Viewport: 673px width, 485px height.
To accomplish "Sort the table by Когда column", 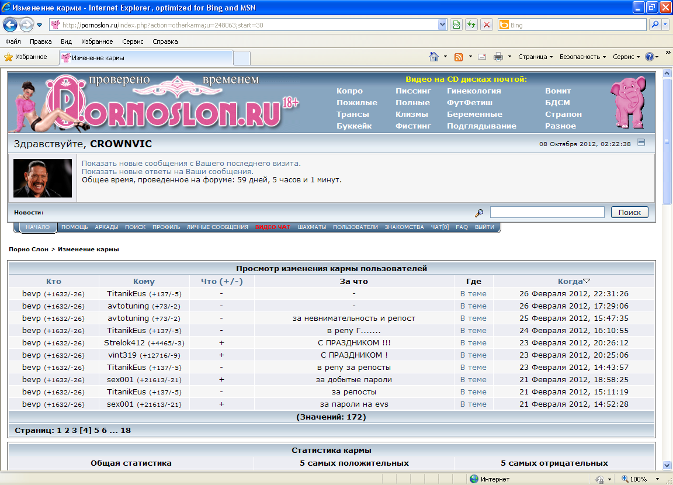I will (x=570, y=281).
